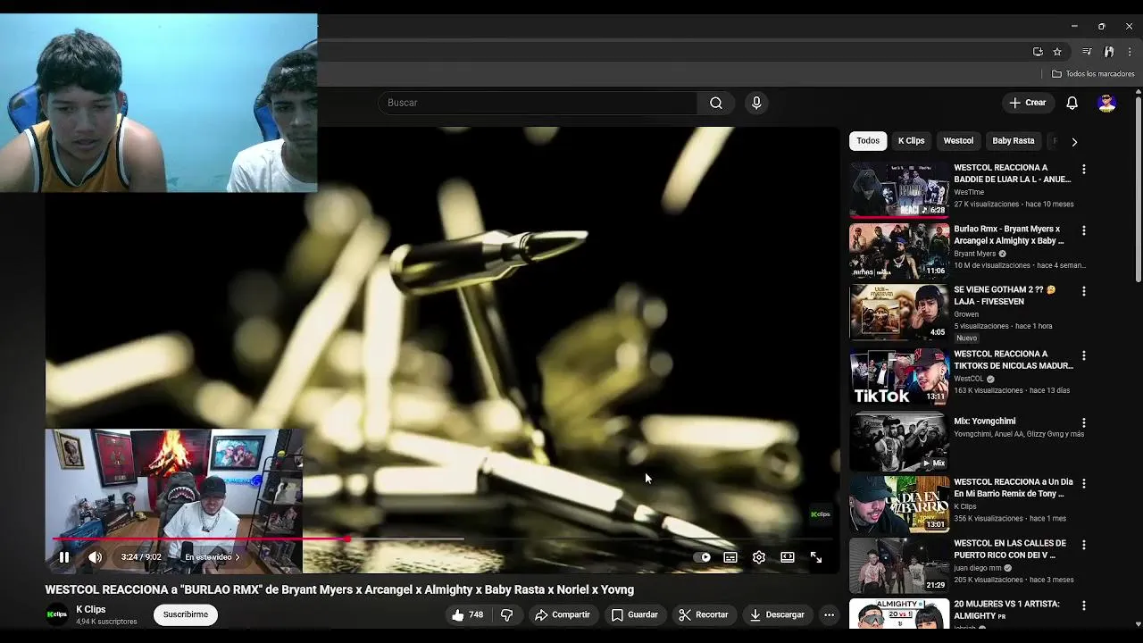
Task: Expand the 'En este video' chapters
Action: click(213, 557)
